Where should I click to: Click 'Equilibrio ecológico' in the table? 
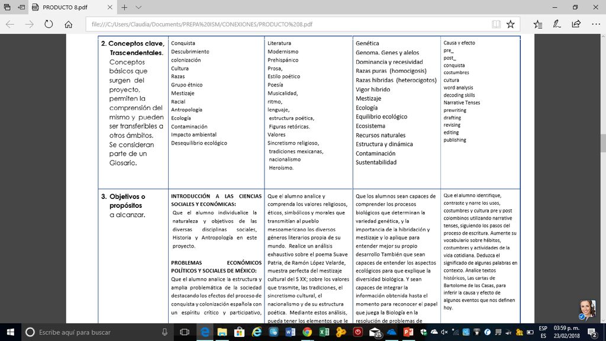[x=382, y=117]
